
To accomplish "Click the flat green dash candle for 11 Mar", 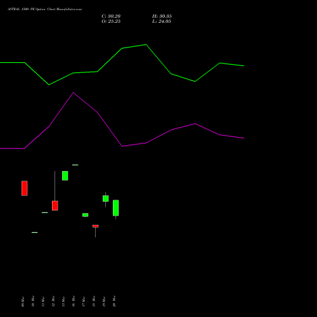I will (x=45, y=212).
